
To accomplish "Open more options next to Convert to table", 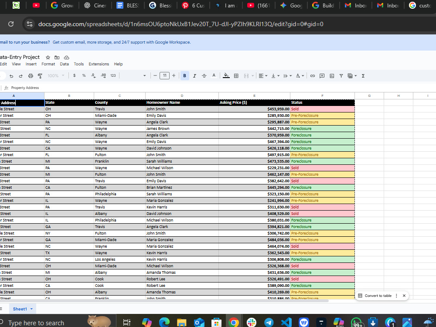I will [396, 296].
